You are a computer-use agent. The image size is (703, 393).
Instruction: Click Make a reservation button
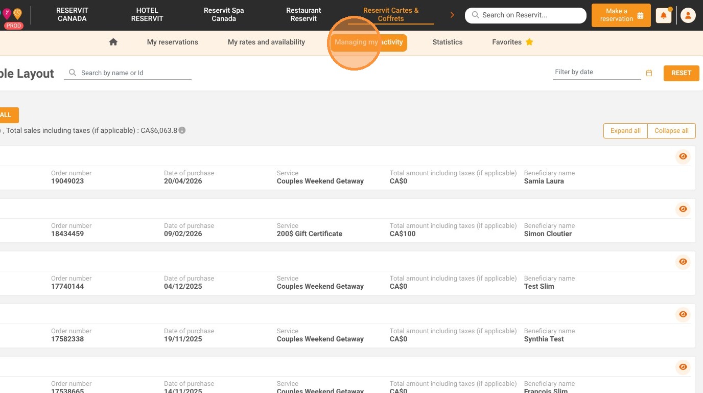click(621, 15)
